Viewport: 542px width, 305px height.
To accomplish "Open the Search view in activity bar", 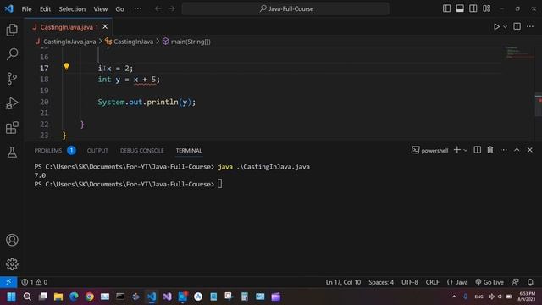I will 12,54.
